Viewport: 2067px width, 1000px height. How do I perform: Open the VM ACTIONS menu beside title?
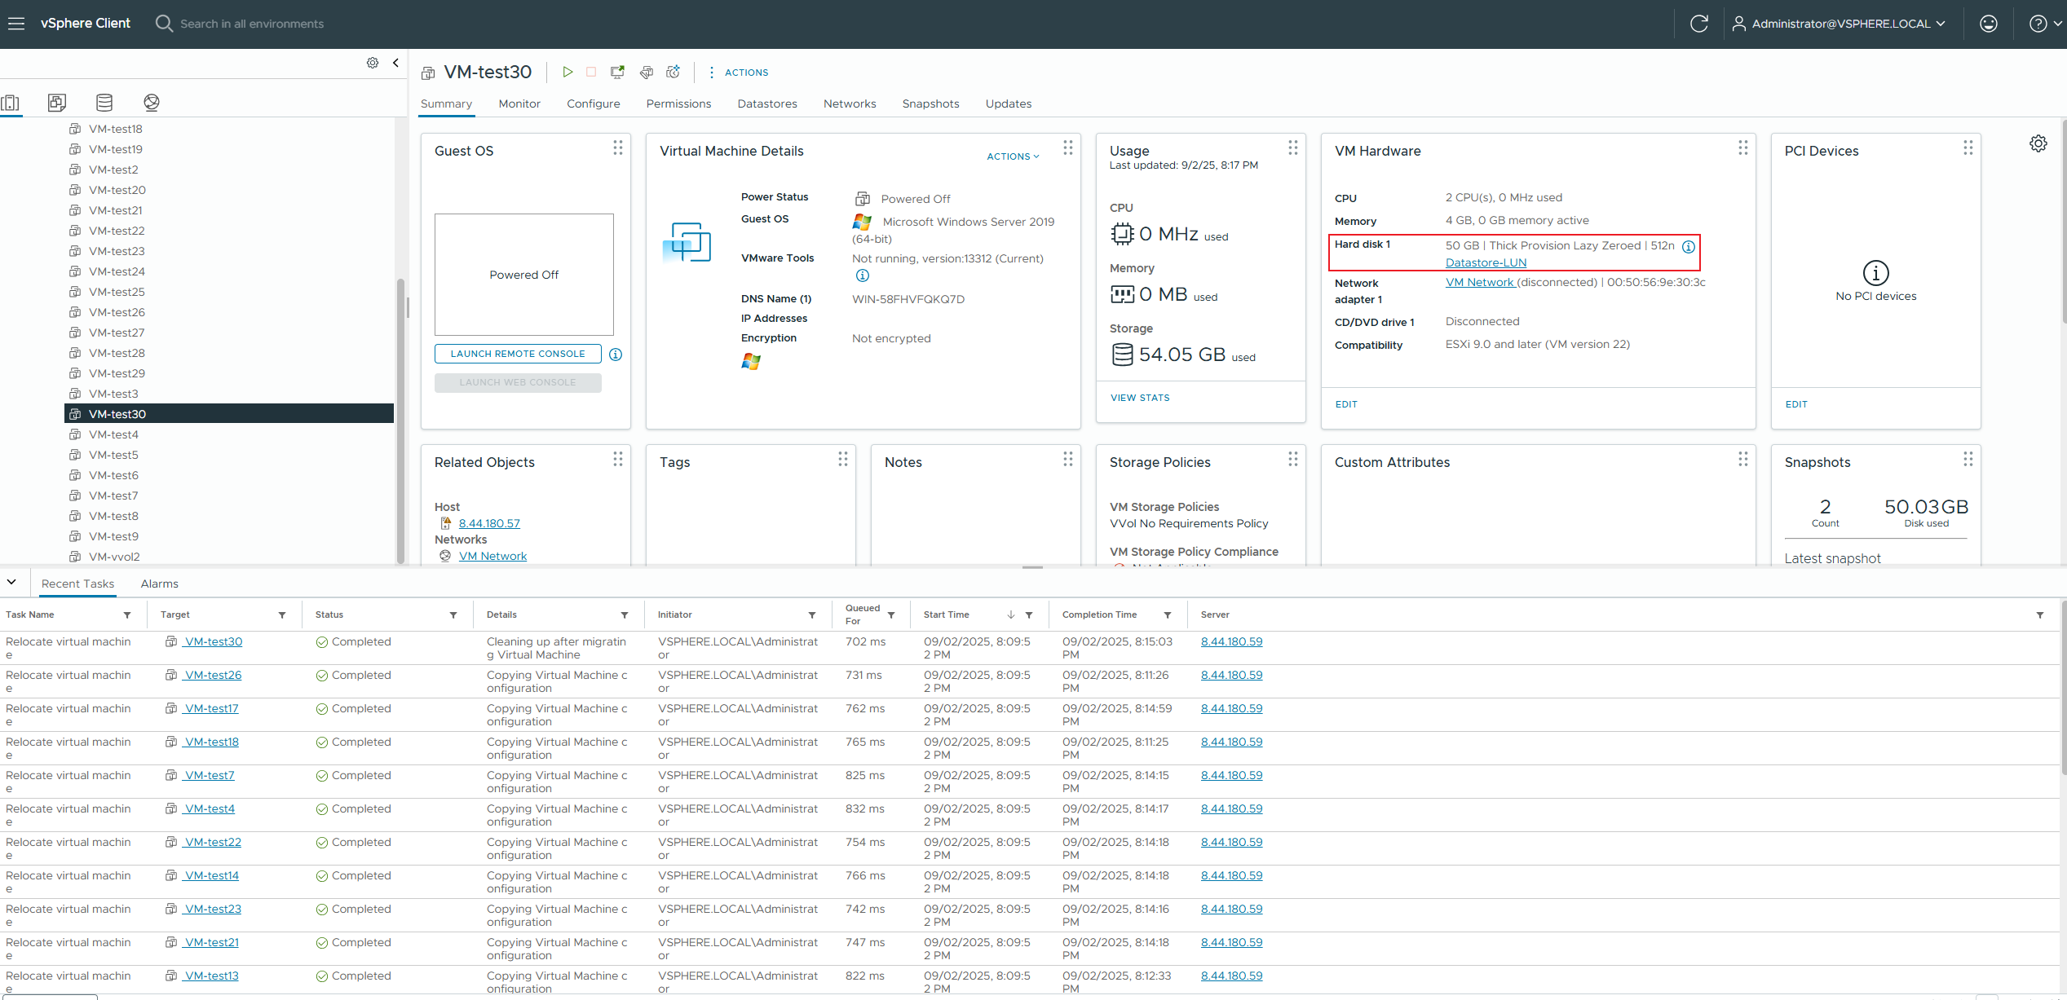tap(738, 73)
